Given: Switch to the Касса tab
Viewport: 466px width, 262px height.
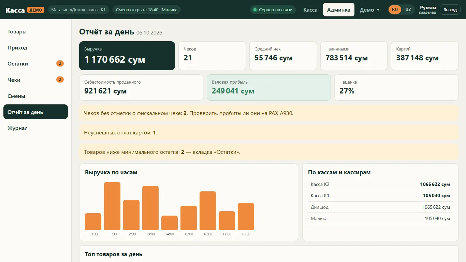Looking at the screenshot, I should [x=310, y=10].
